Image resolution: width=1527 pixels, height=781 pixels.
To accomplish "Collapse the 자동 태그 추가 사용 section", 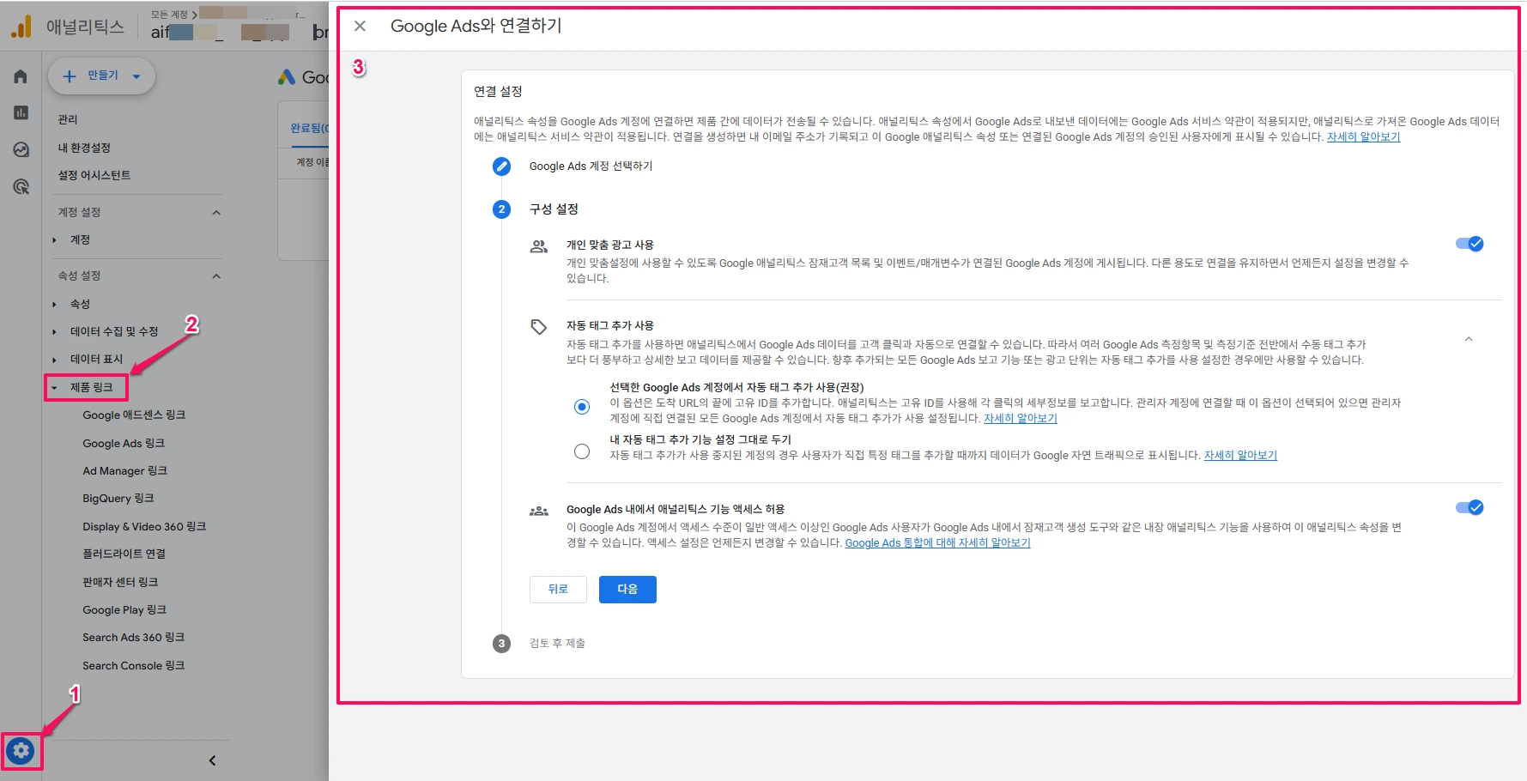I will [1469, 338].
